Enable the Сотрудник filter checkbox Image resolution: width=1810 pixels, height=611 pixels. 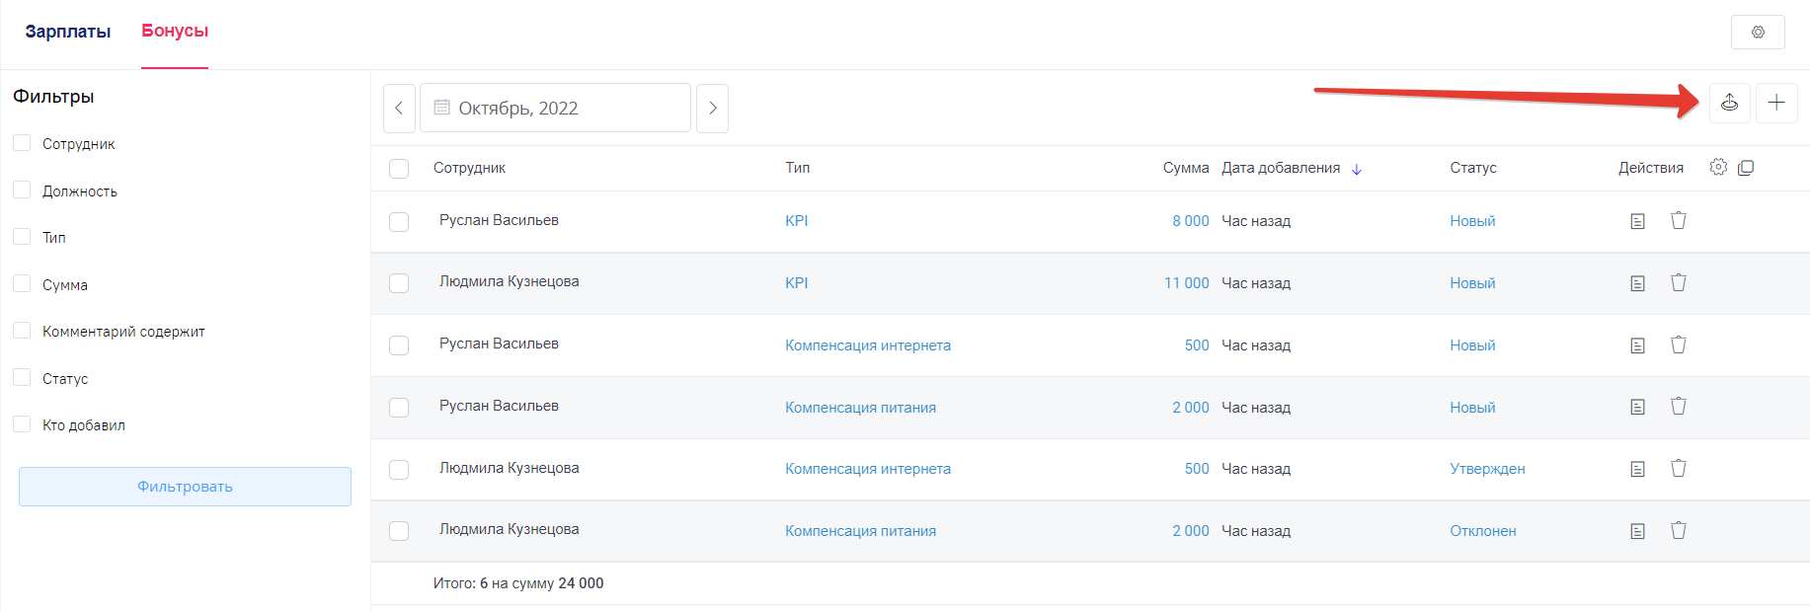(22, 143)
